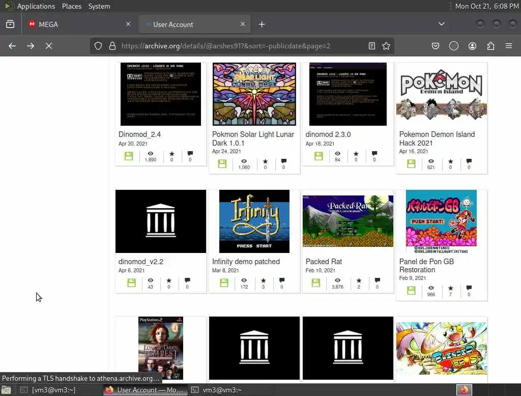The image size is (521, 396).
Task: Click software floppy icon under Infinity demo
Action: [224, 283]
